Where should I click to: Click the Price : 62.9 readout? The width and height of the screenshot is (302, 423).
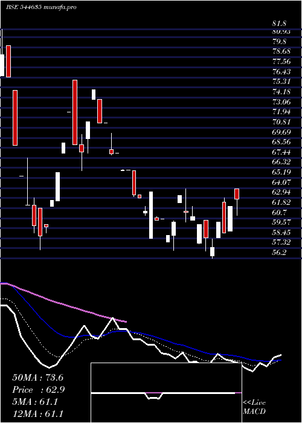pos(39,390)
